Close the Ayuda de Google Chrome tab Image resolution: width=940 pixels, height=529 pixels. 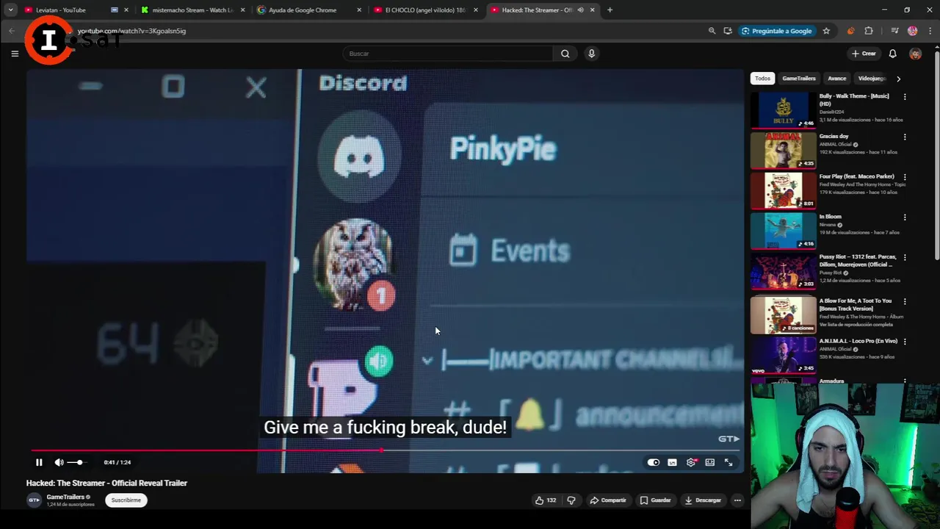[x=359, y=10]
